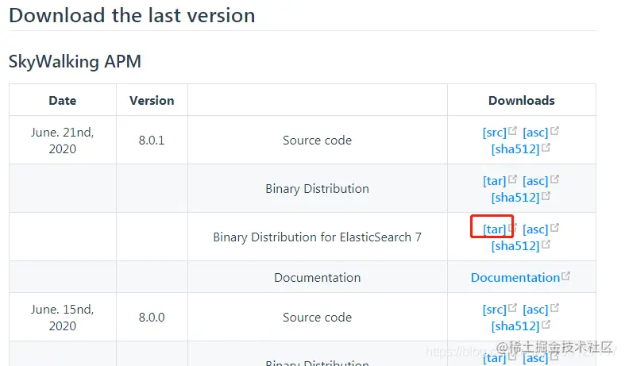Screen dimensions: 625x366
Task: Click external-link icon beside 8.0.1 Binary Distribution [tar]
Action: click(x=512, y=179)
